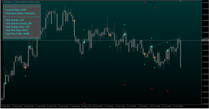
Task: Select the cyan buy arrow near 4 Oct 12:00
Action: 124,35
